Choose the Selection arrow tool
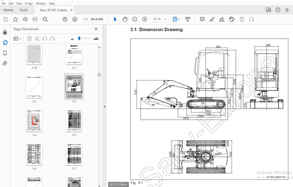Image resolution: width=293 pixels, height=187 pixels. coord(115,19)
